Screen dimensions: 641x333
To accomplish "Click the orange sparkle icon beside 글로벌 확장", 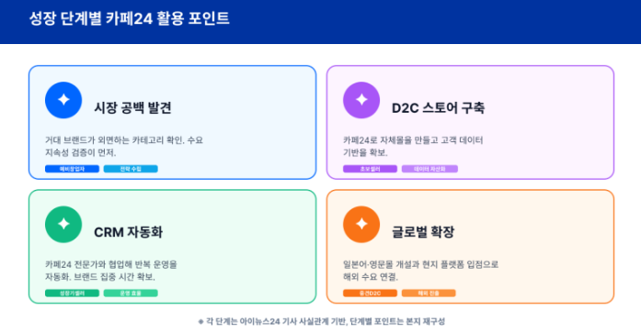I will [361, 225].
